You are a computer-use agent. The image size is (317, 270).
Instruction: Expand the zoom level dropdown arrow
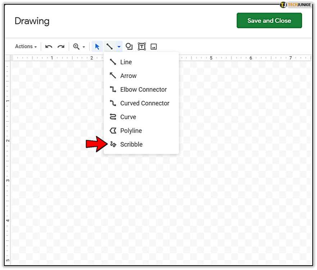coord(84,47)
